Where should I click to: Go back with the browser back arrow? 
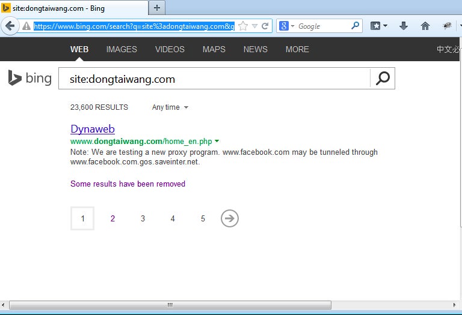pyautogui.click(x=10, y=26)
